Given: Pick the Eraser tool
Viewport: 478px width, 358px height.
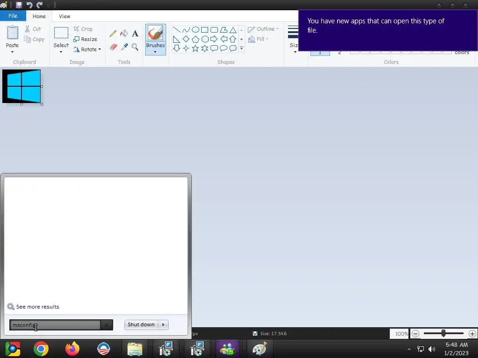Looking at the screenshot, I should coord(113,47).
